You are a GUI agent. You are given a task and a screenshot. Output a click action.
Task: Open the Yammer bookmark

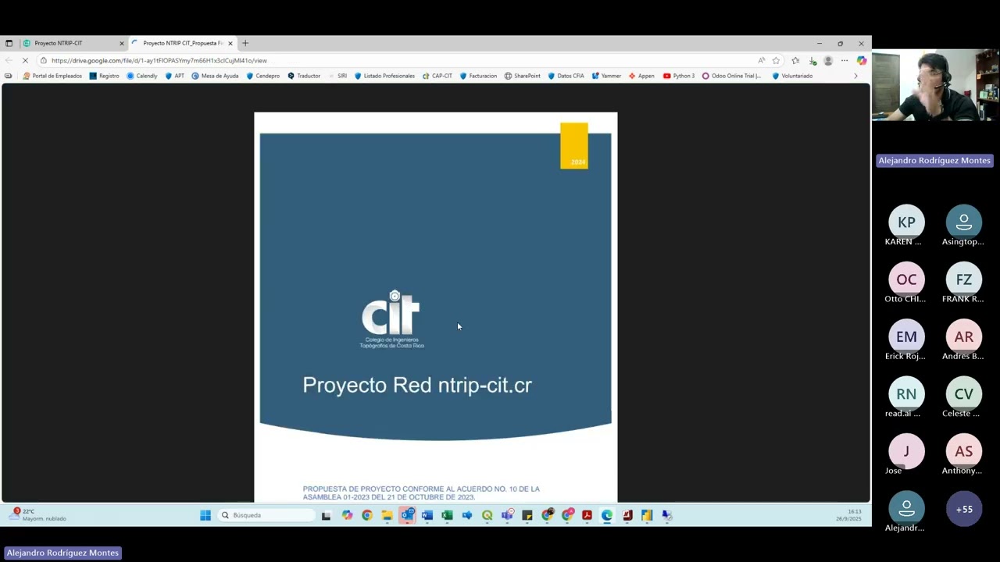[606, 76]
